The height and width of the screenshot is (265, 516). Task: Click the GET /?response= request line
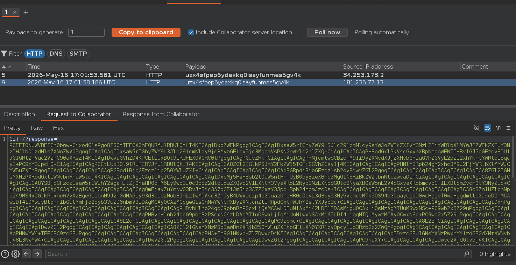[x=33, y=139]
